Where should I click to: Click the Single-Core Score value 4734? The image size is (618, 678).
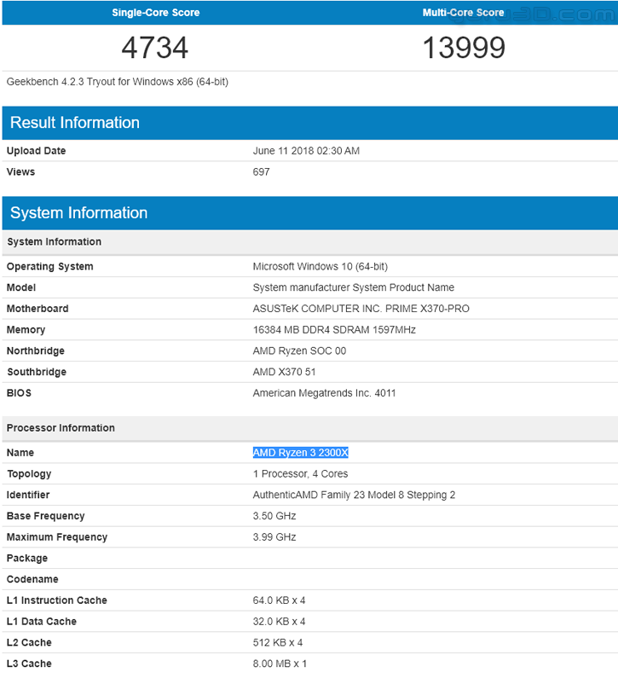tap(154, 48)
